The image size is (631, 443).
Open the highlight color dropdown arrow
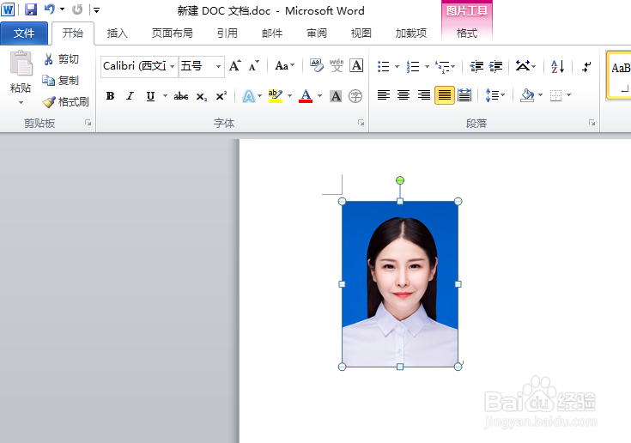coord(290,96)
